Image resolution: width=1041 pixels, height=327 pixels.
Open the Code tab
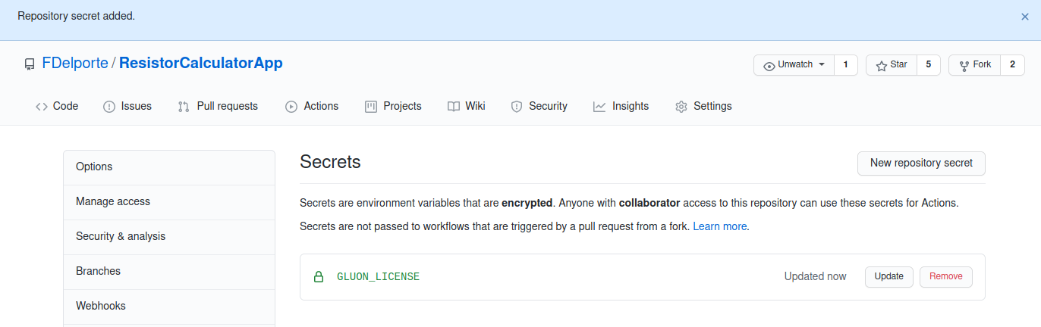[57, 106]
